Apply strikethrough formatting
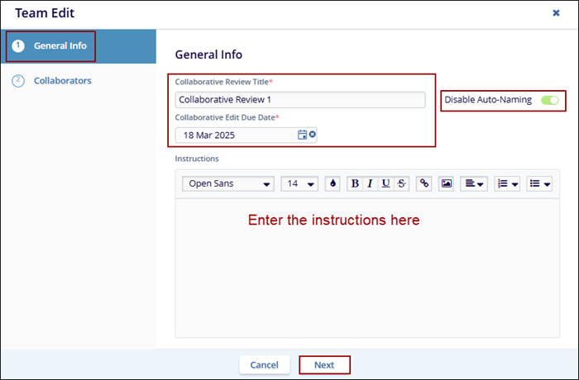This screenshot has height=380, width=579. (x=401, y=183)
